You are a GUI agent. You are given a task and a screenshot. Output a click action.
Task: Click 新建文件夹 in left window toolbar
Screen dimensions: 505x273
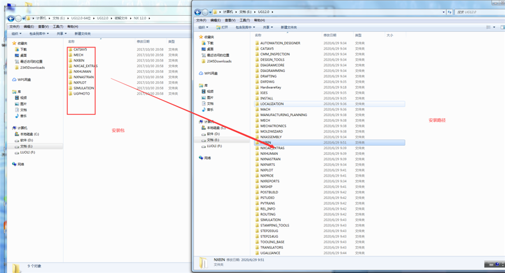[x=82, y=34]
